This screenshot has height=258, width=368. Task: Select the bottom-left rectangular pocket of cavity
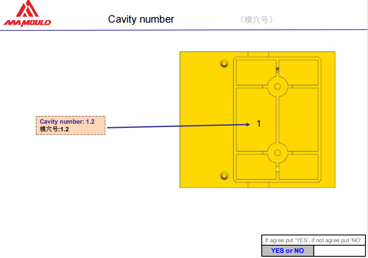[x=255, y=167]
